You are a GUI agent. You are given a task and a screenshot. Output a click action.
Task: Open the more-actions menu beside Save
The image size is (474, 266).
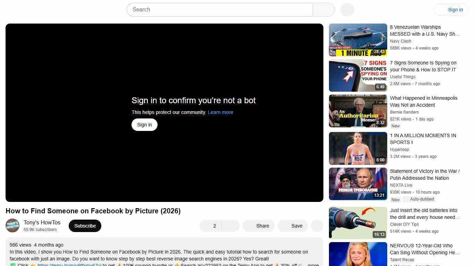[316, 225]
